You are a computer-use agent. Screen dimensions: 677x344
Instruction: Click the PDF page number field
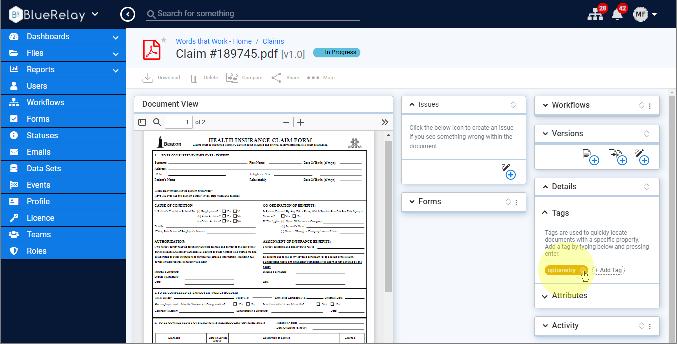pos(179,122)
